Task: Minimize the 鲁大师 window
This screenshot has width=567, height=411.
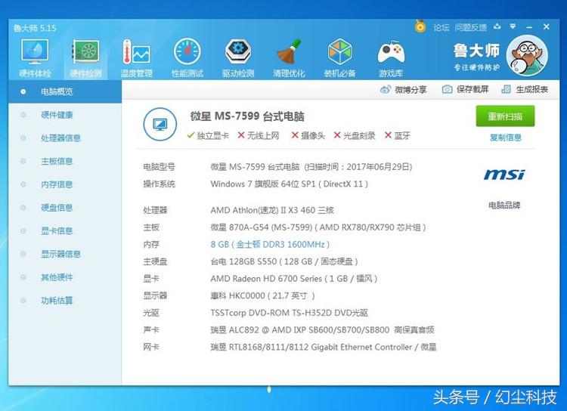Action: [x=529, y=27]
